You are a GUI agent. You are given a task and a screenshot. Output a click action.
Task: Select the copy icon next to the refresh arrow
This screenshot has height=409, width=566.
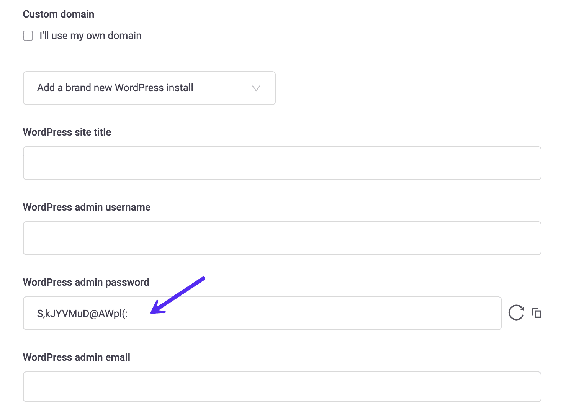tap(537, 313)
